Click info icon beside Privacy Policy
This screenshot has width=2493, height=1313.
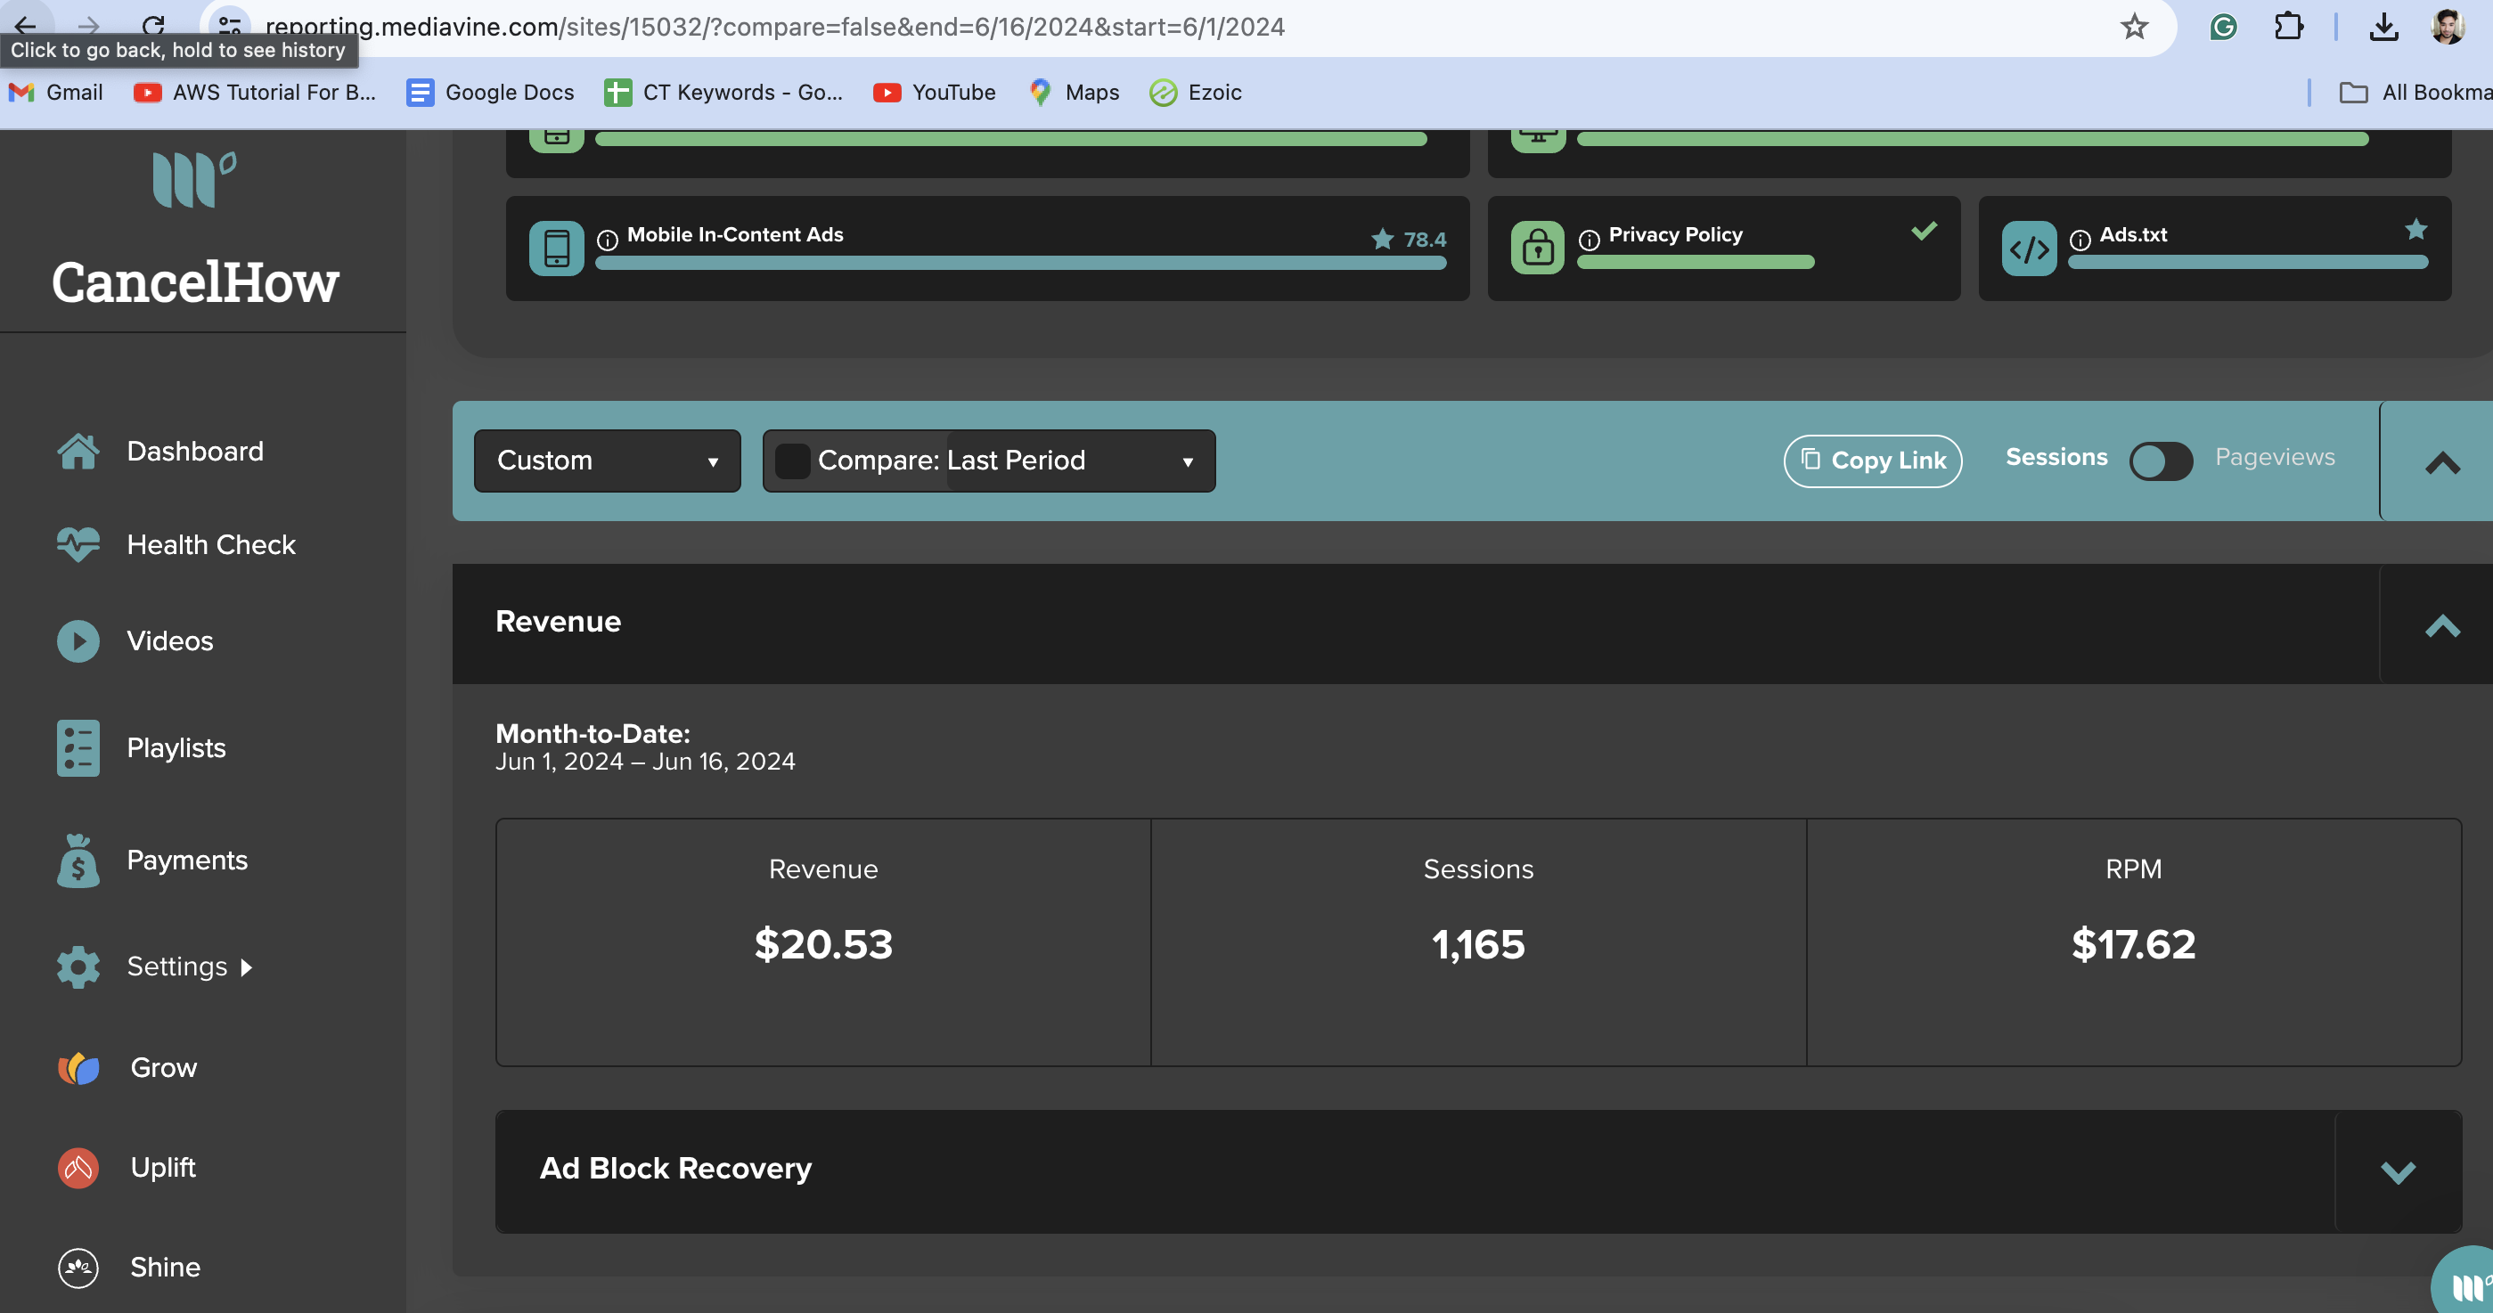(1590, 240)
